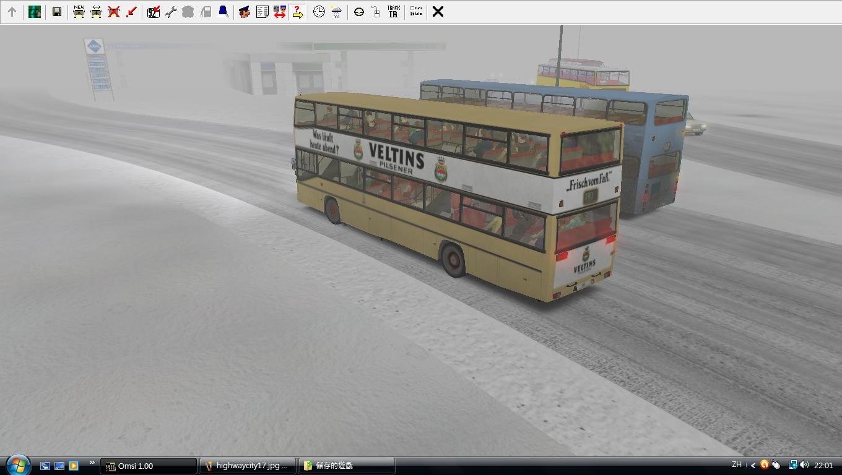The width and height of the screenshot is (842, 475).
Task: Open the map icon in the toolbar
Action: 35,12
